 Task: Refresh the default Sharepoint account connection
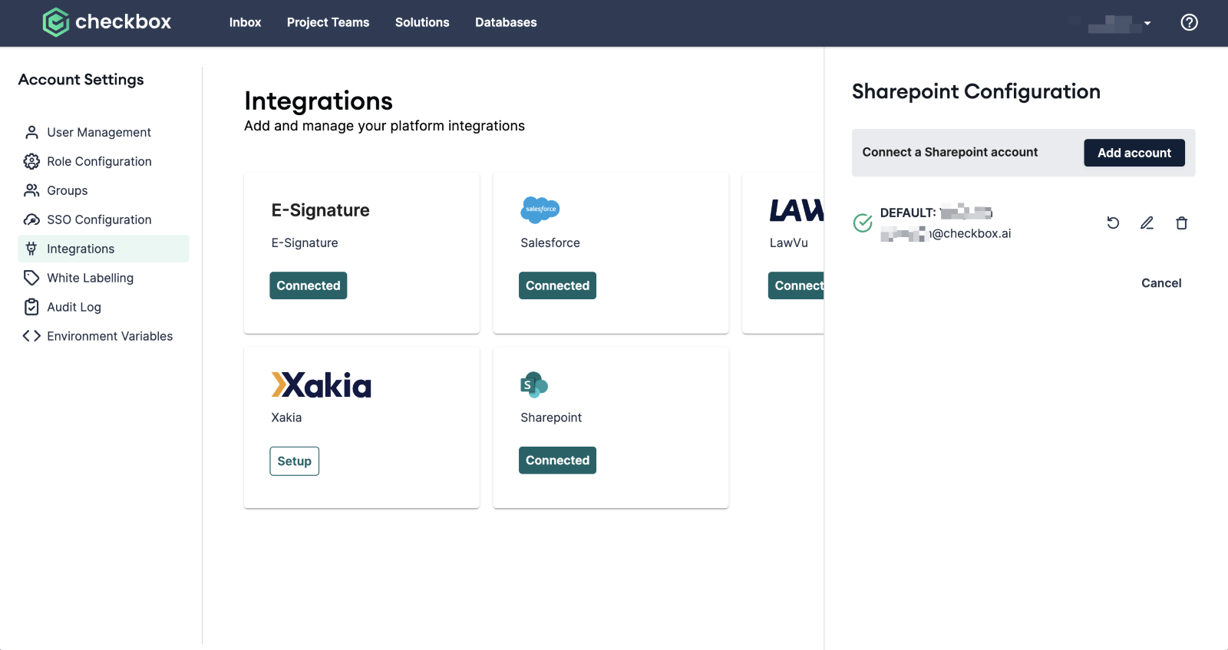1113,223
